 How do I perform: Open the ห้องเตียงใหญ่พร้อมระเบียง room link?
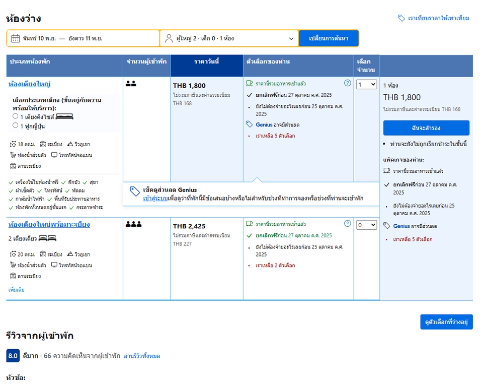tap(49, 224)
